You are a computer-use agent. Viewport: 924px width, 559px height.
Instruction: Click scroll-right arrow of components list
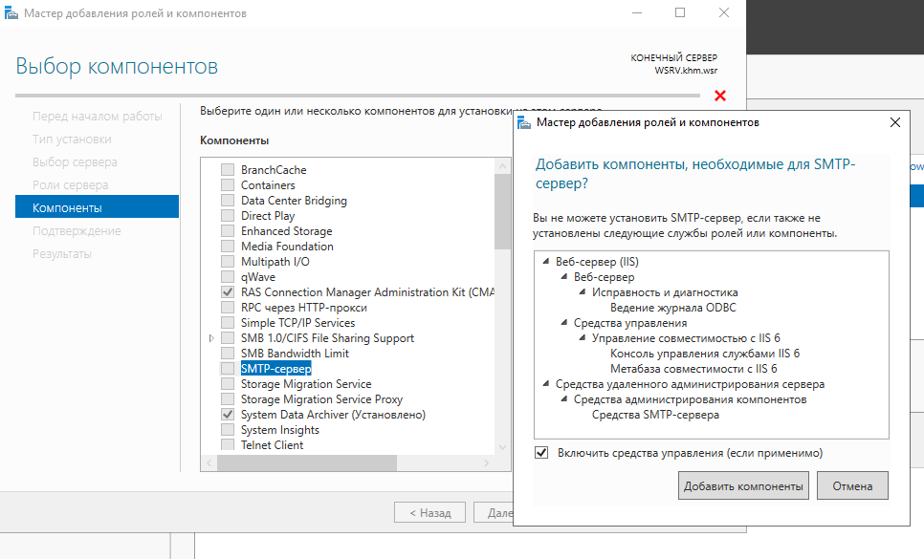[x=486, y=463]
